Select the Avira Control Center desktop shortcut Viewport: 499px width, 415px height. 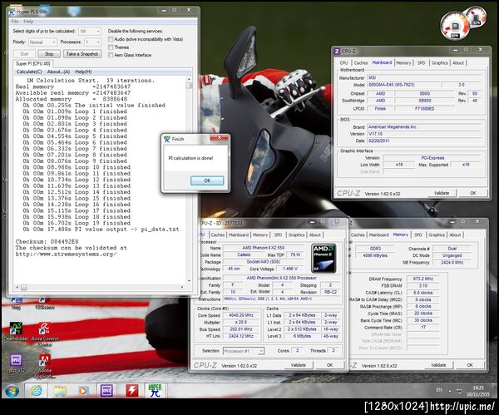tap(45, 334)
